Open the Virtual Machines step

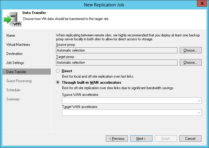[x=18, y=45]
